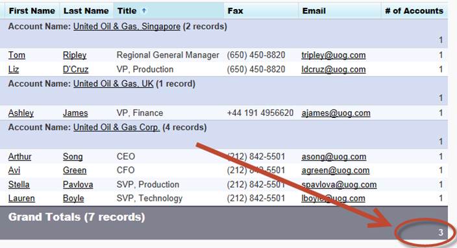Viewport: 457px width, 248px height.
Task: Select the title VP, Production
Action: [x=145, y=69]
